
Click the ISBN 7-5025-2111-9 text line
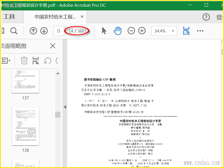pos(97,94)
